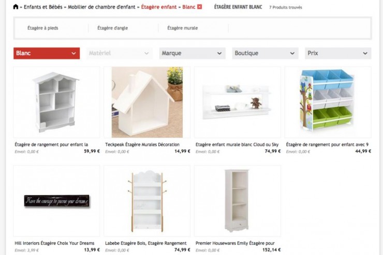Open the Boutique filter dropdown
Viewport: 383px width, 255px height.
(265, 53)
